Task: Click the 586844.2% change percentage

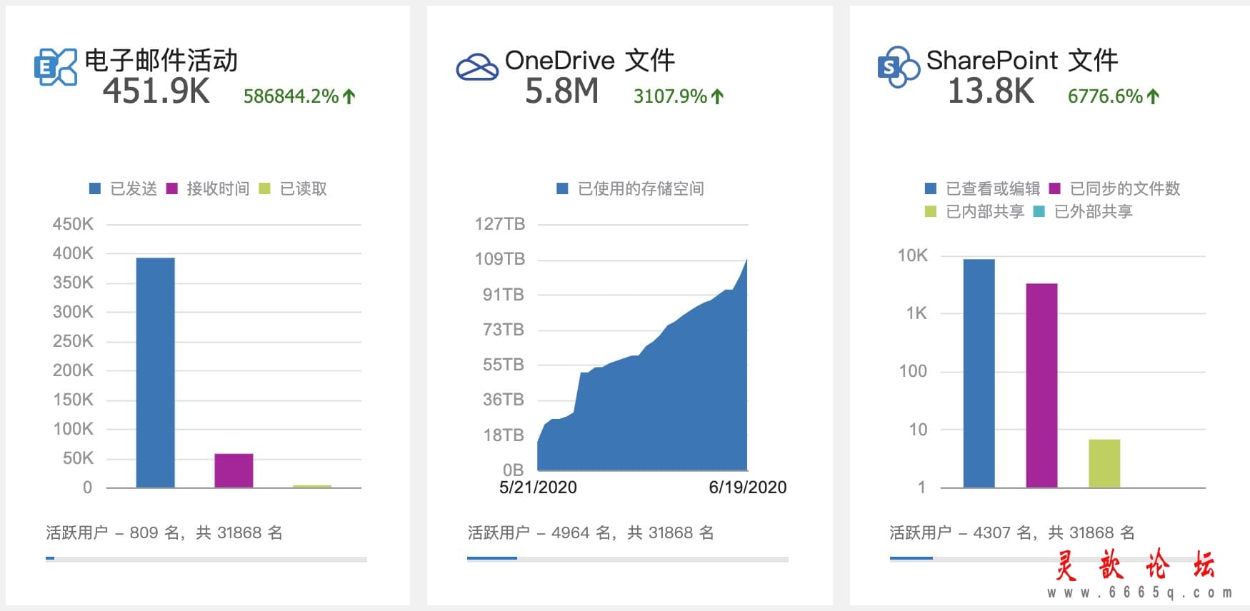Action: [291, 96]
